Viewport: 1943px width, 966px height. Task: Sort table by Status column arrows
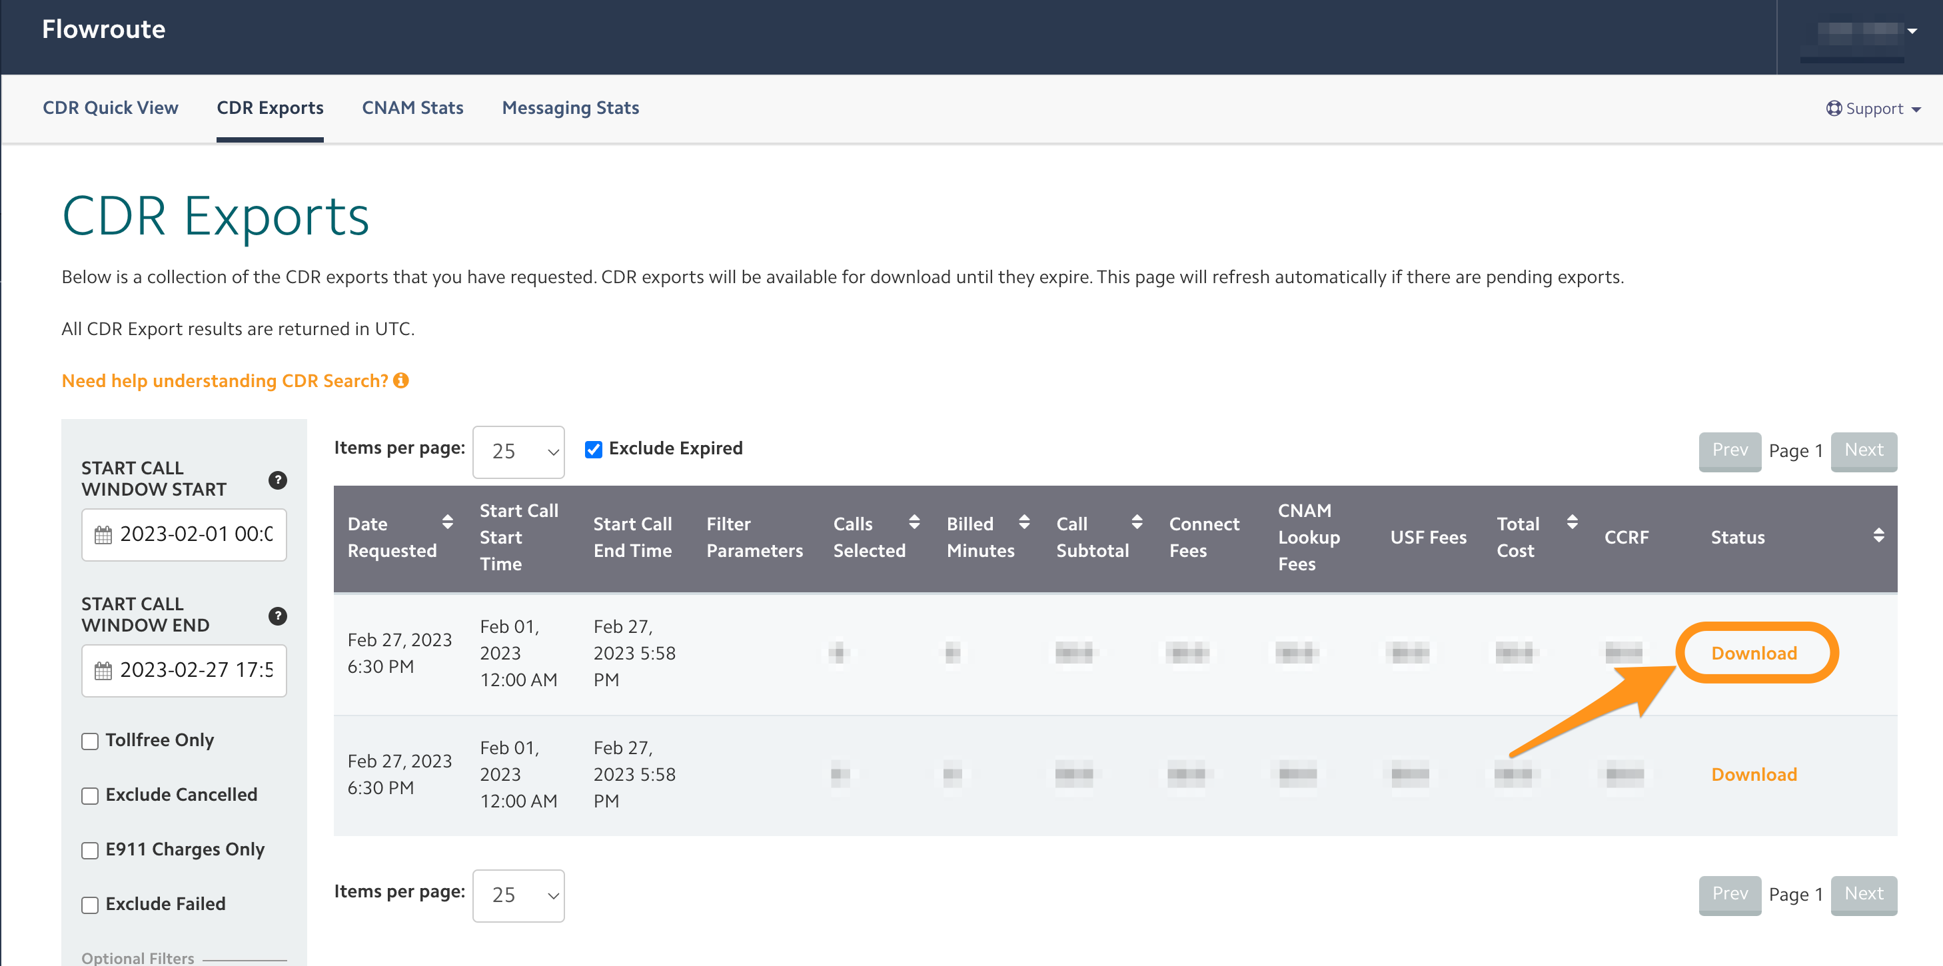[x=1879, y=536]
